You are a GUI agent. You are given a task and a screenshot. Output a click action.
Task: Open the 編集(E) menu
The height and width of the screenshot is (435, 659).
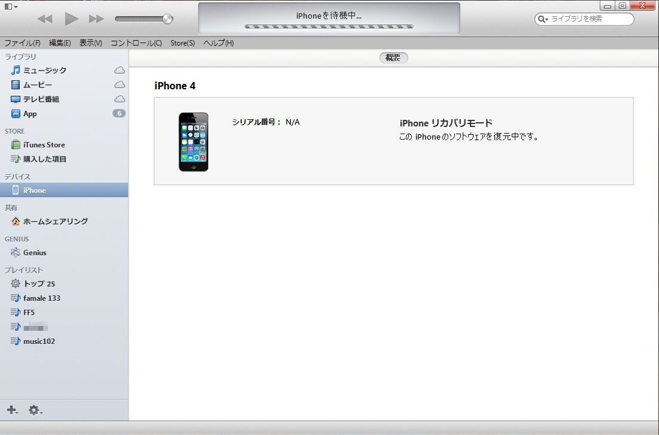60,43
